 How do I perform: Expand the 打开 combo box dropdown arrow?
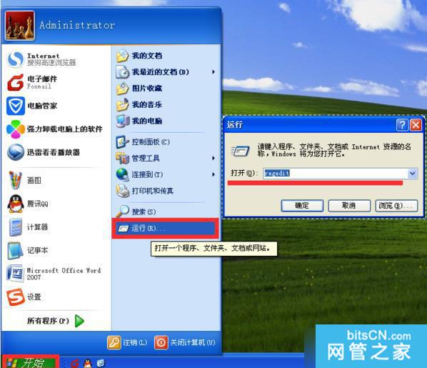pyautogui.click(x=412, y=174)
